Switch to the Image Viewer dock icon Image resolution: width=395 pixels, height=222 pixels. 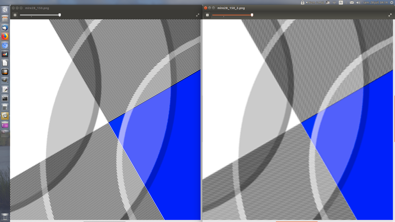pos(5,116)
